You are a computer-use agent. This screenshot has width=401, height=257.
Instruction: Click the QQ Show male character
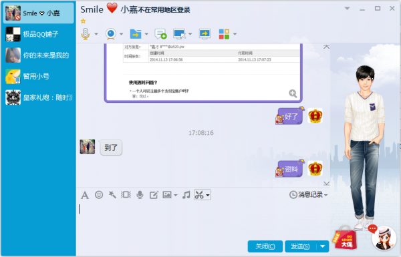tap(364, 148)
